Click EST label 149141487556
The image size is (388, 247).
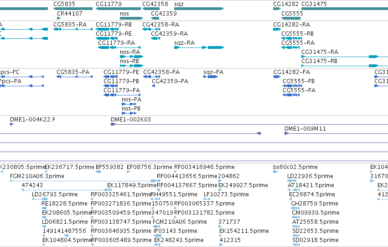(x=64, y=231)
